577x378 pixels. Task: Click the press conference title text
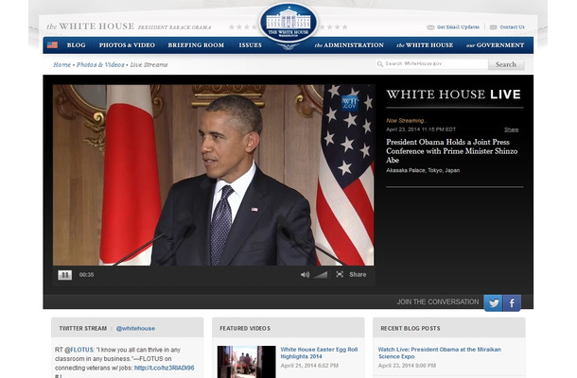[x=452, y=151]
